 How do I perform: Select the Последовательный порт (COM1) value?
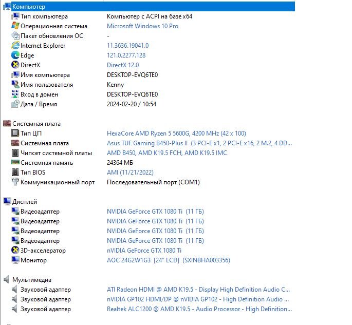pos(153,182)
